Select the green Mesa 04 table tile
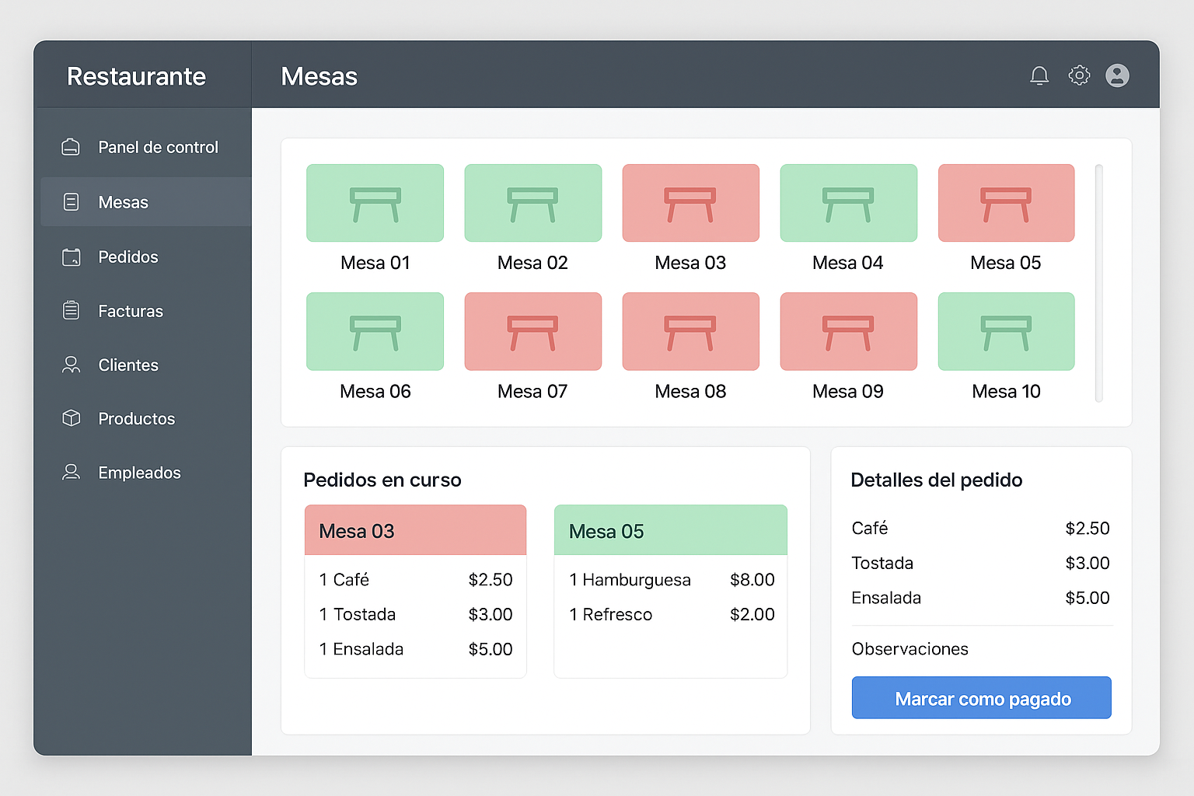The height and width of the screenshot is (796, 1194). click(849, 203)
